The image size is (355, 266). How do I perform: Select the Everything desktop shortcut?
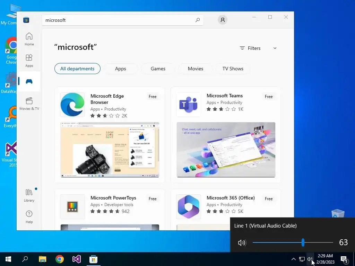[x=10, y=117]
